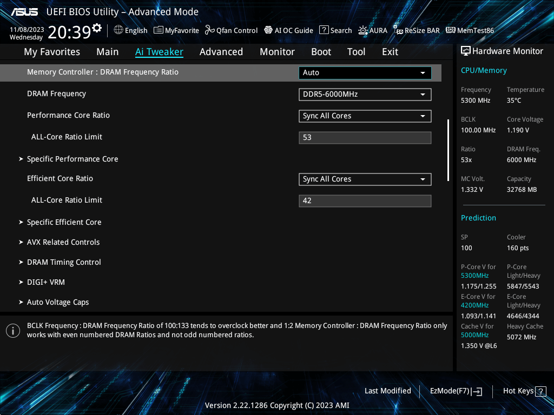Click the Last Modified button
This screenshot has height=415, width=554.
click(x=387, y=391)
